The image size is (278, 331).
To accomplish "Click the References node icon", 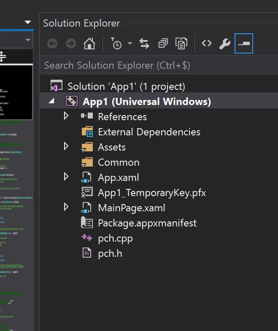I will (x=87, y=116).
